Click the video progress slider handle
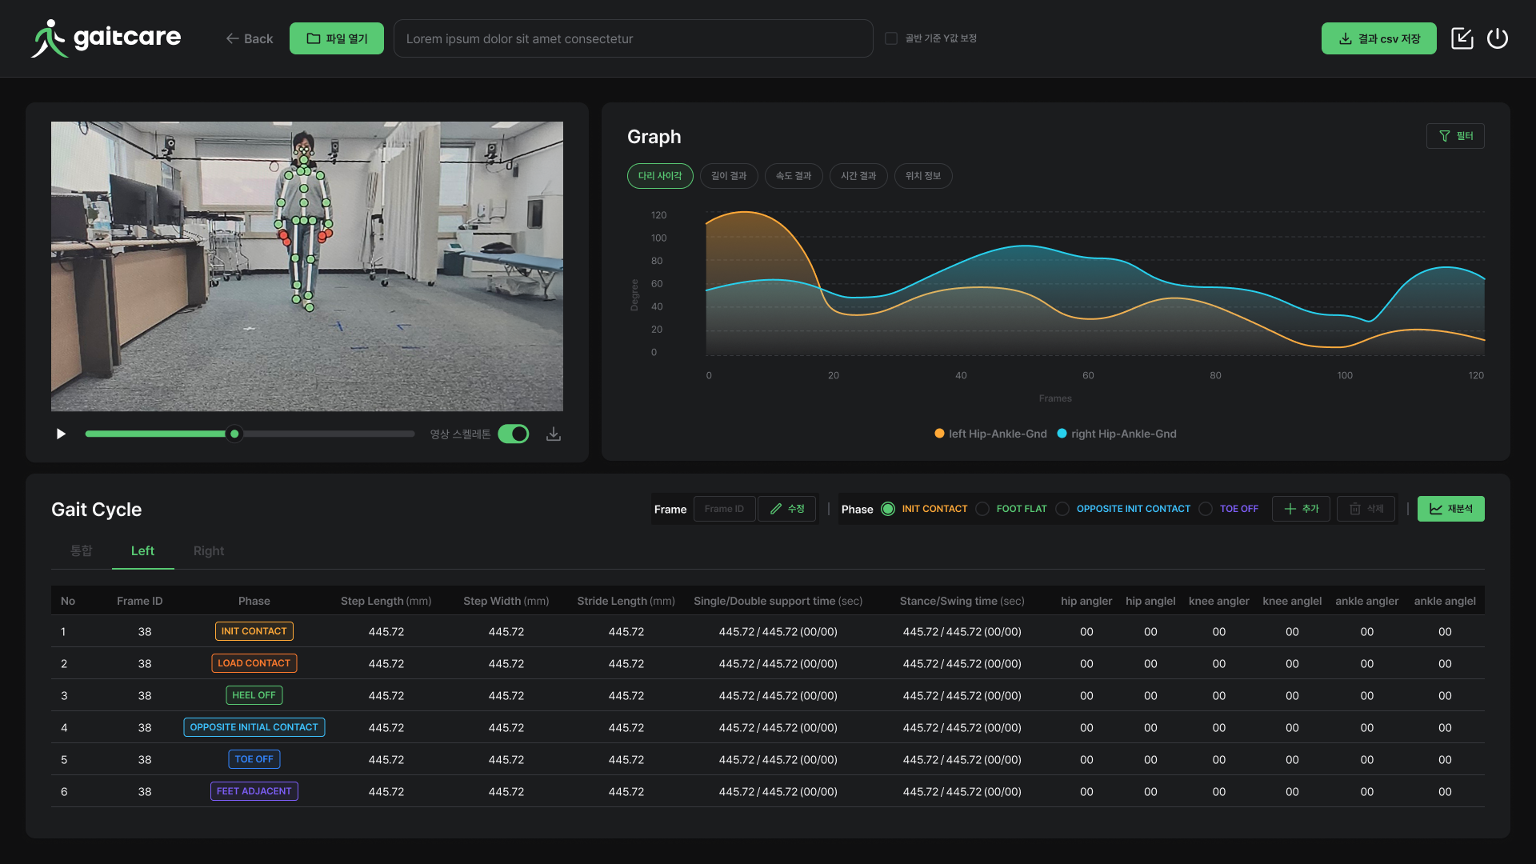 [x=234, y=434]
